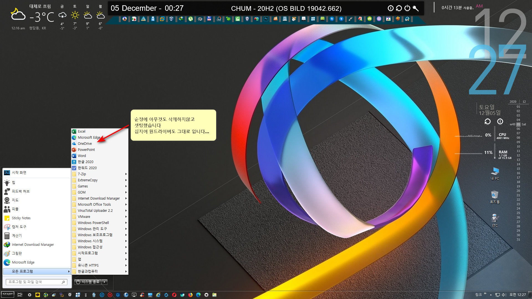Show hidden tray icons arrow

click(491, 295)
